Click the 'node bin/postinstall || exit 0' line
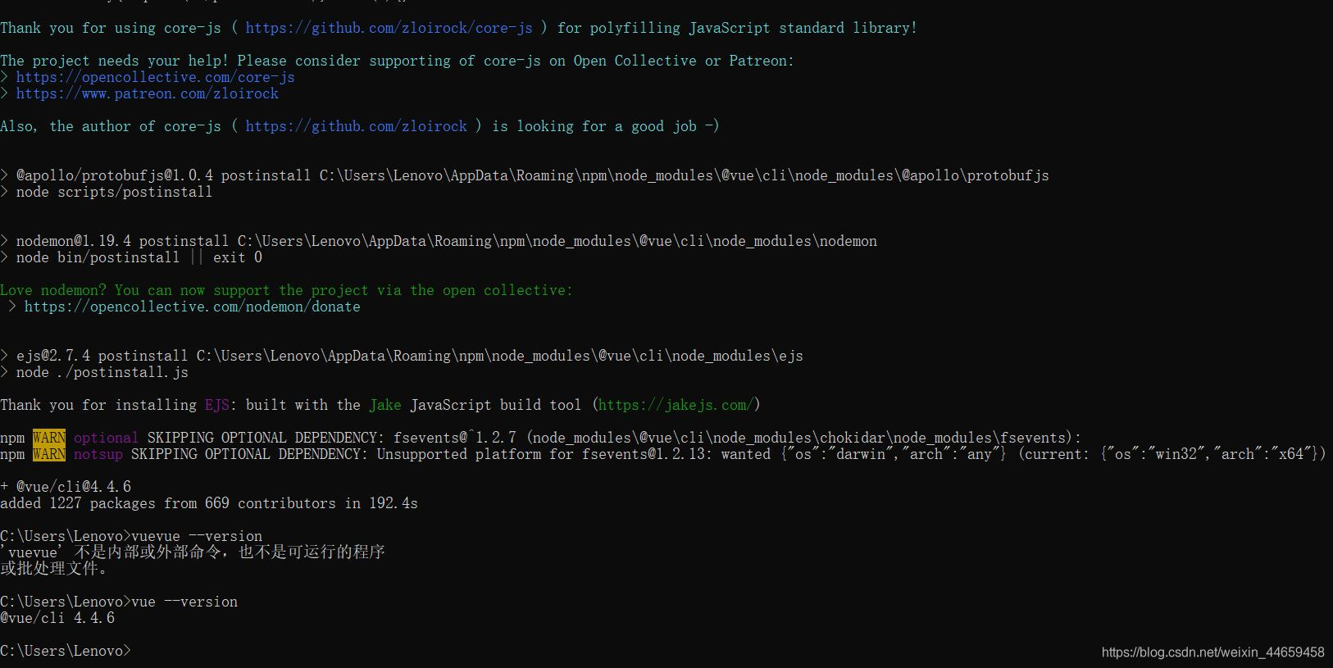Screen dimensions: 1333x668 (131, 257)
